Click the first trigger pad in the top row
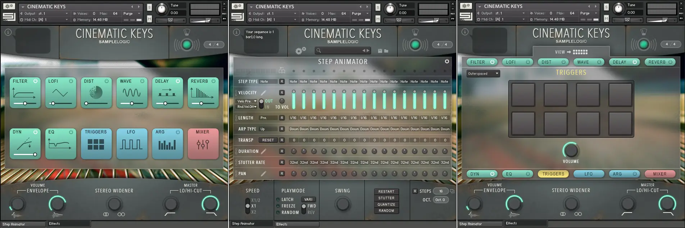 click(x=523, y=95)
